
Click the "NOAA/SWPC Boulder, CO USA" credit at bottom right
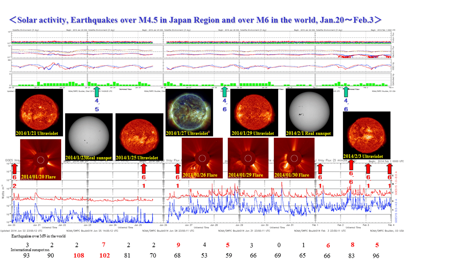[x=387, y=231]
